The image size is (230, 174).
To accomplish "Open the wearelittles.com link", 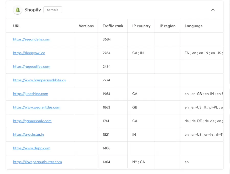I will [37, 107].
